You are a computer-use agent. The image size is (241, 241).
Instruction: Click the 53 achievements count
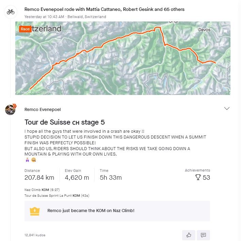pyautogui.click(x=206, y=177)
